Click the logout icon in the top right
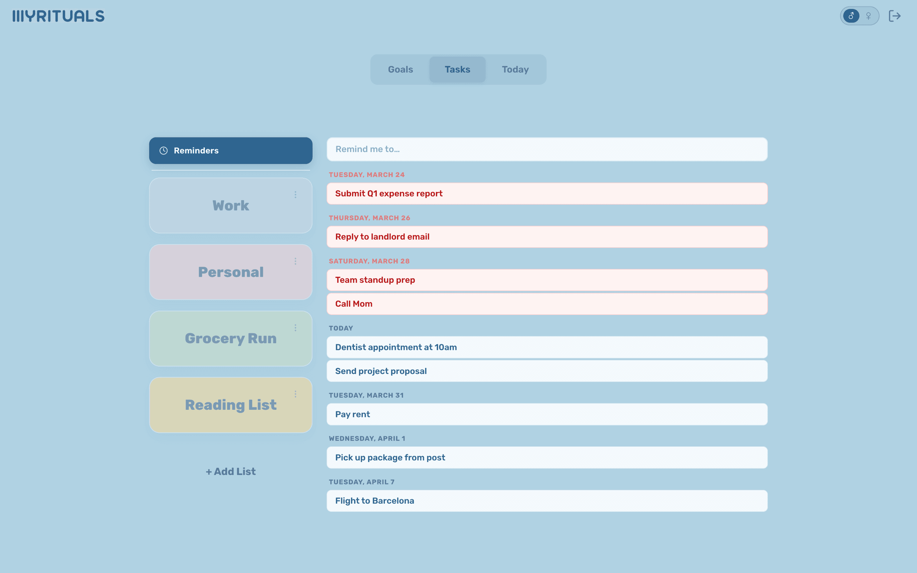Viewport: 917px width, 573px height. [x=895, y=16]
